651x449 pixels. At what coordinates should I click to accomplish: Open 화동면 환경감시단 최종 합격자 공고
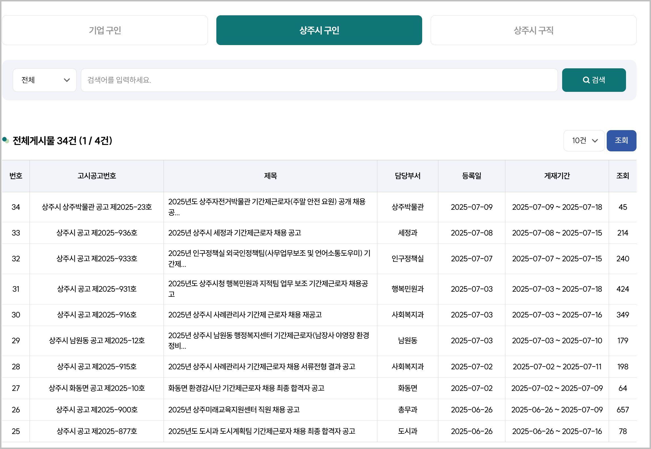[246, 388]
